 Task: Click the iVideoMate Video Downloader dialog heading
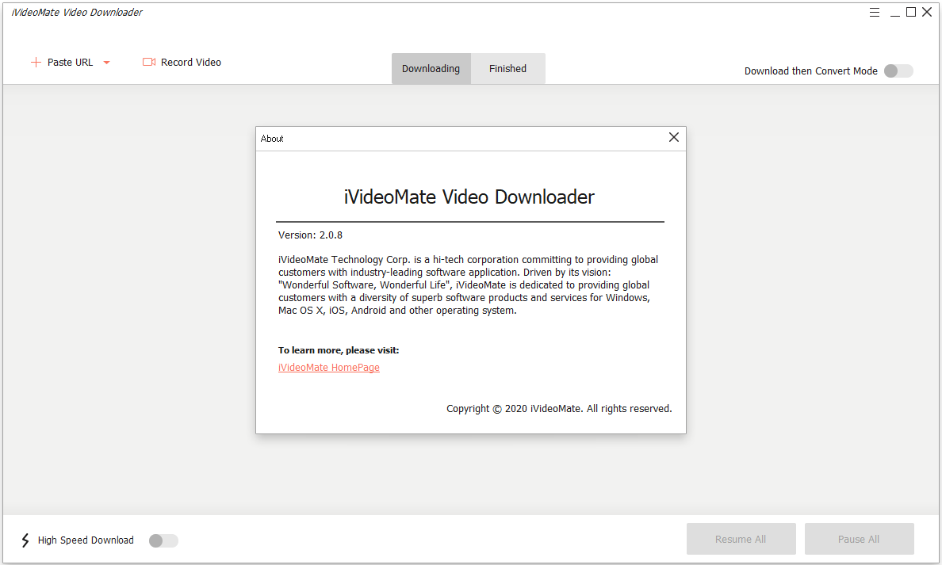(469, 197)
